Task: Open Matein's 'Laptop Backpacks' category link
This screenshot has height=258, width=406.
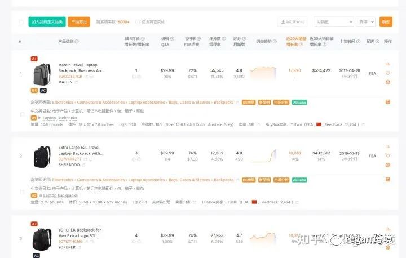Action: (x=60, y=118)
